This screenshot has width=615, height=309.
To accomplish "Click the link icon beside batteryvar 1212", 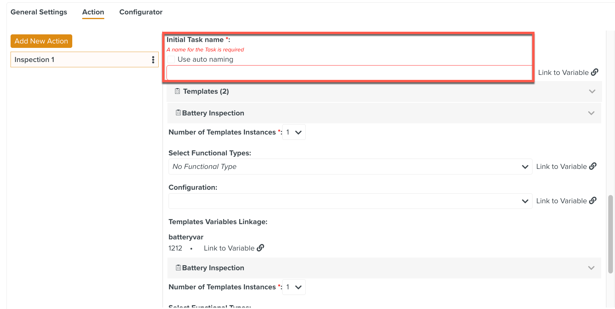I will [x=260, y=248].
